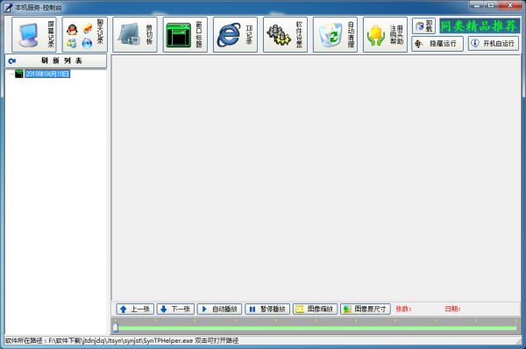Pause playback with 暂停播放

click(267, 309)
